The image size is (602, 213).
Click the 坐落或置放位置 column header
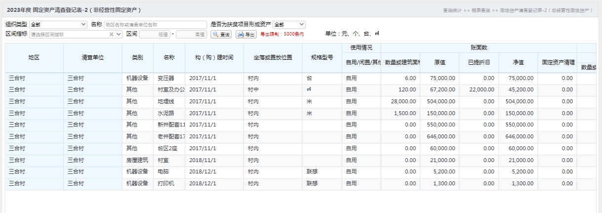273,58
